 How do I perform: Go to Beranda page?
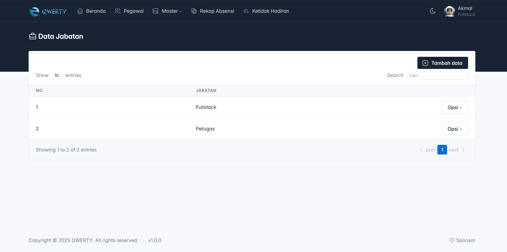click(92, 11)
